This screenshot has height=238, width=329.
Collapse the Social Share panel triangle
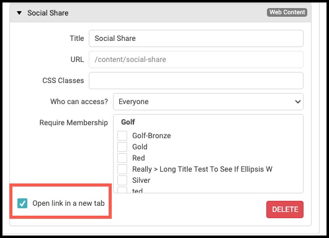[x=19, y=13]
